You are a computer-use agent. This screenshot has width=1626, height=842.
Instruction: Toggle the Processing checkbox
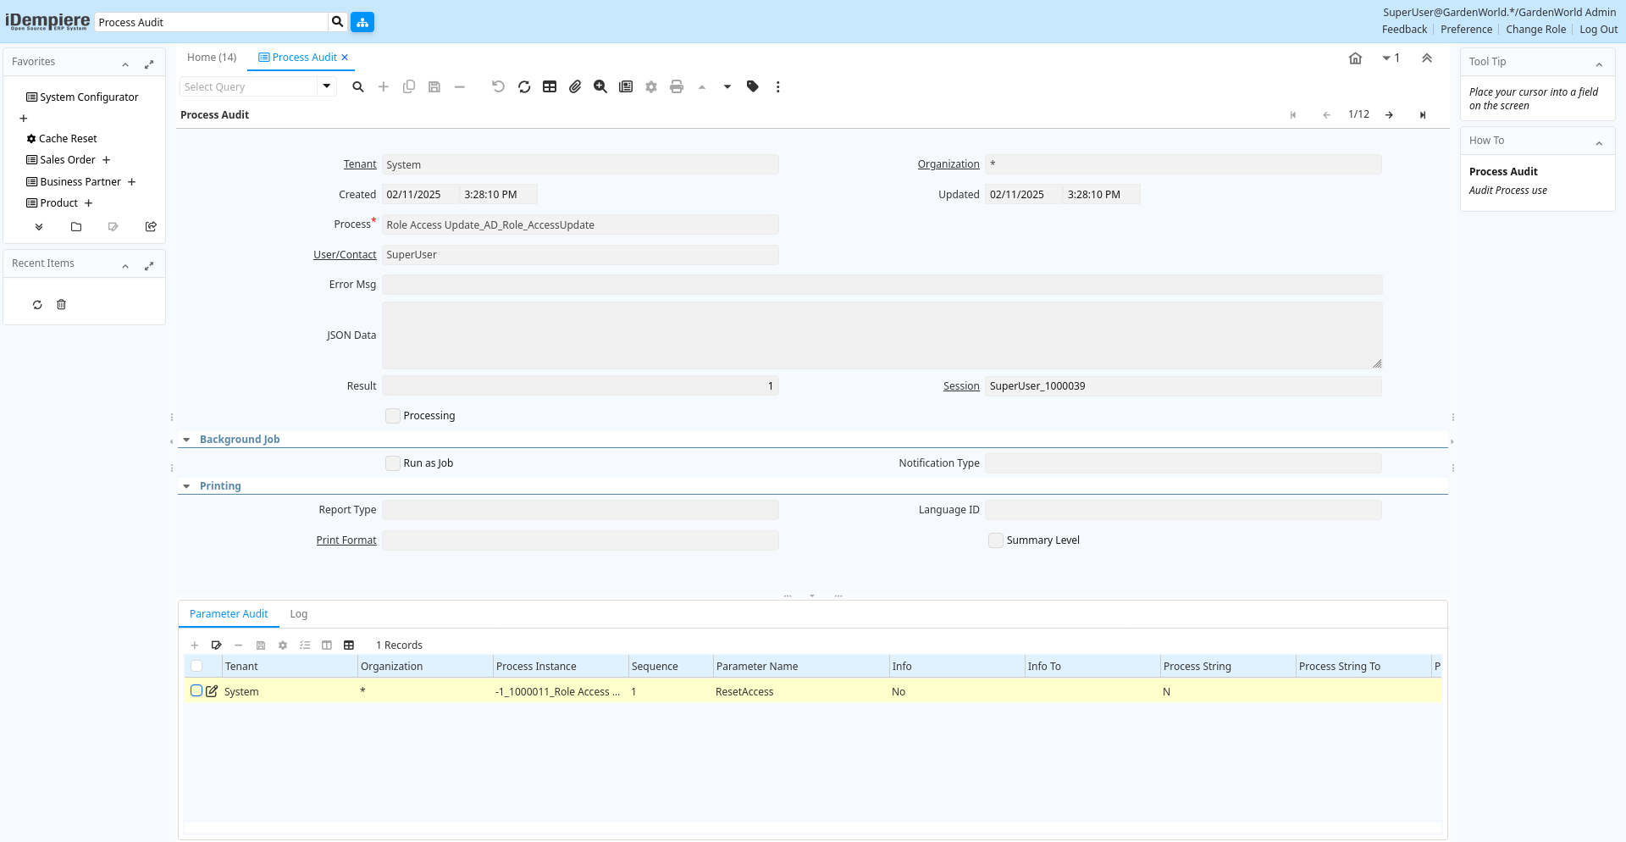tap(393, 416)
